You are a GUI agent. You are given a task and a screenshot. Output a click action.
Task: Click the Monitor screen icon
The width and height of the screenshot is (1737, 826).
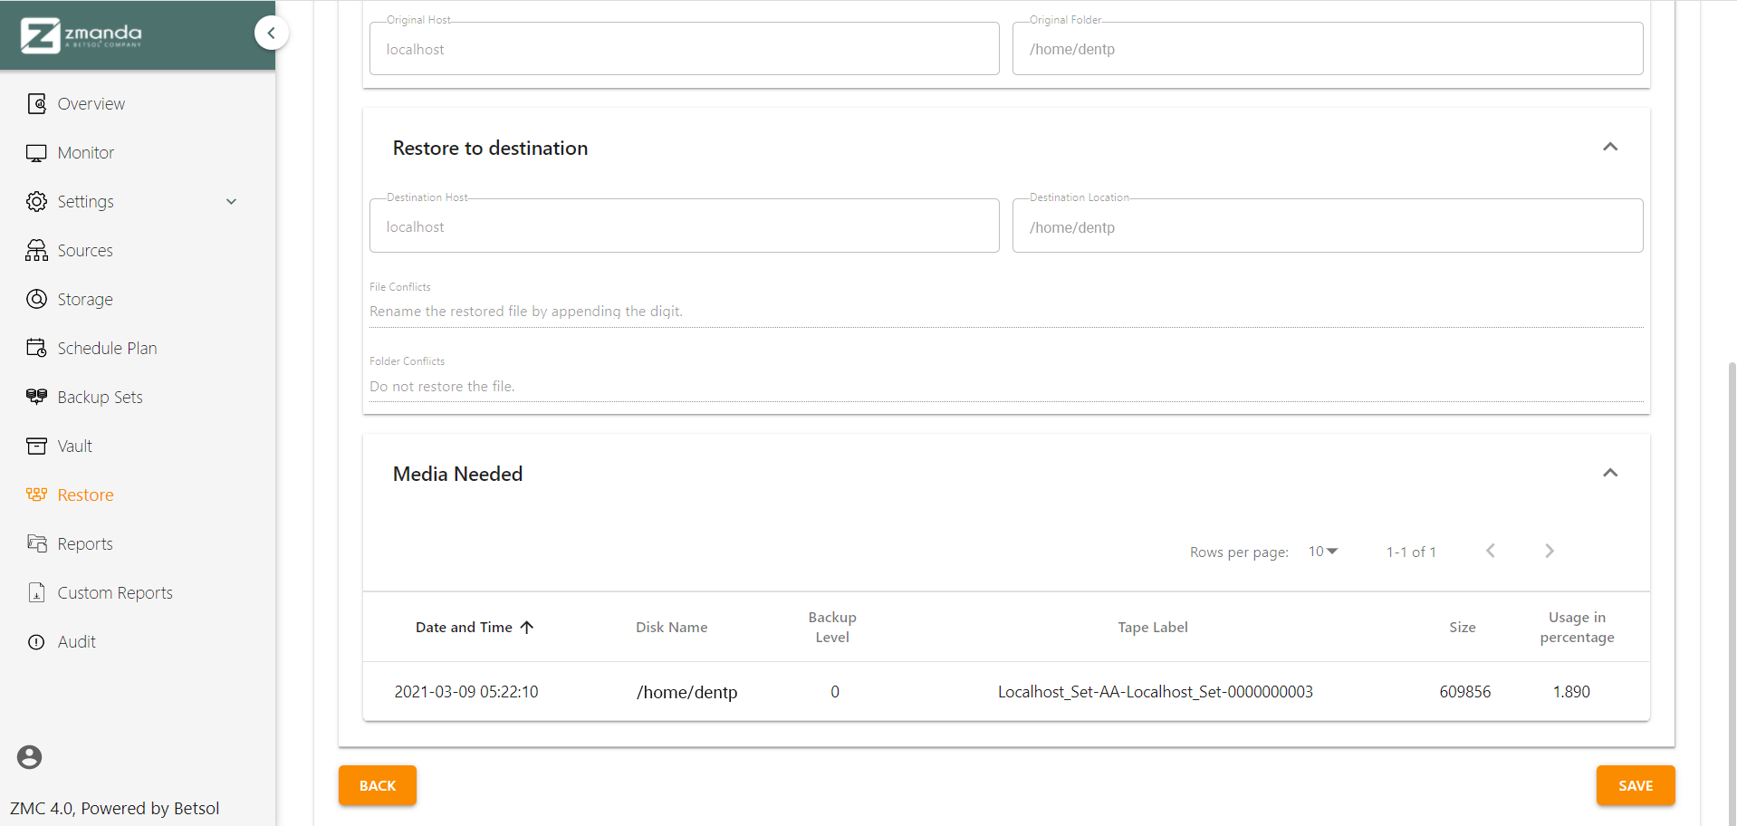[x=36, y=152]
